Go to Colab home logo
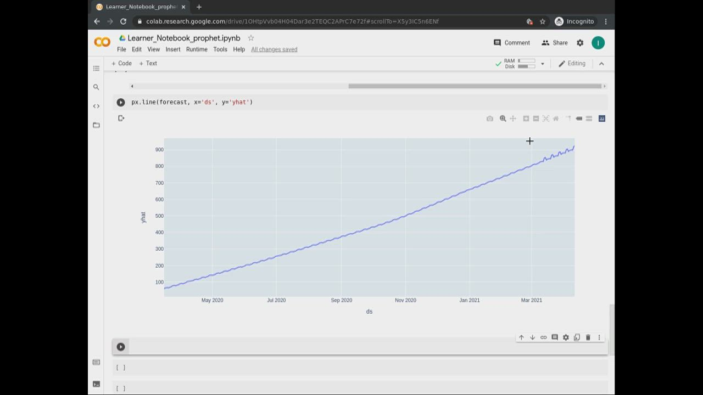 (x=102, y=42)
